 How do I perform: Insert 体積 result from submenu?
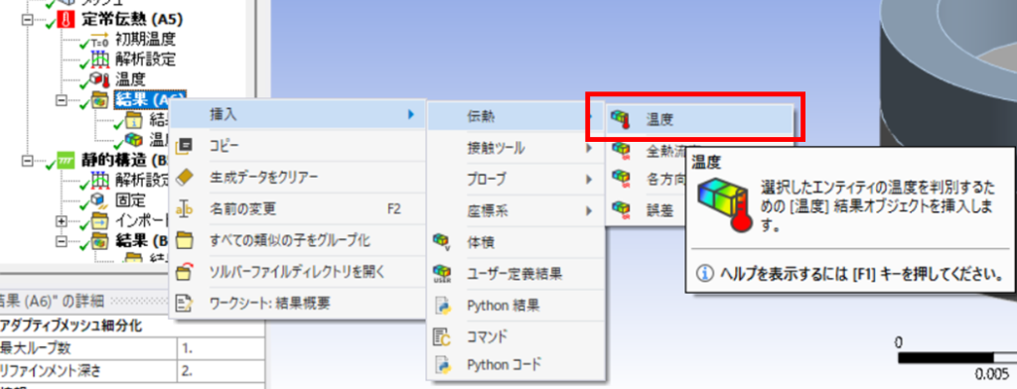pyautogui.click(x=515, y=242)
